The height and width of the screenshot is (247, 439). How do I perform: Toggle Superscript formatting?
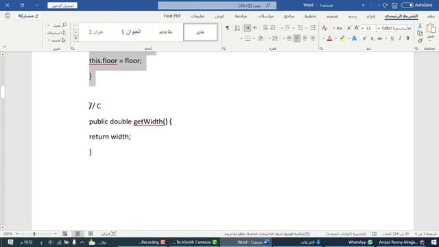[x=364, y=38]
